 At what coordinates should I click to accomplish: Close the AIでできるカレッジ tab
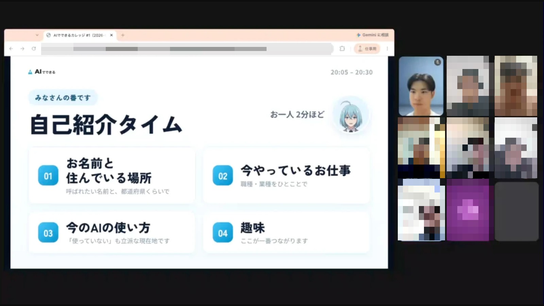pyautogui.click(x=111, y=35)
